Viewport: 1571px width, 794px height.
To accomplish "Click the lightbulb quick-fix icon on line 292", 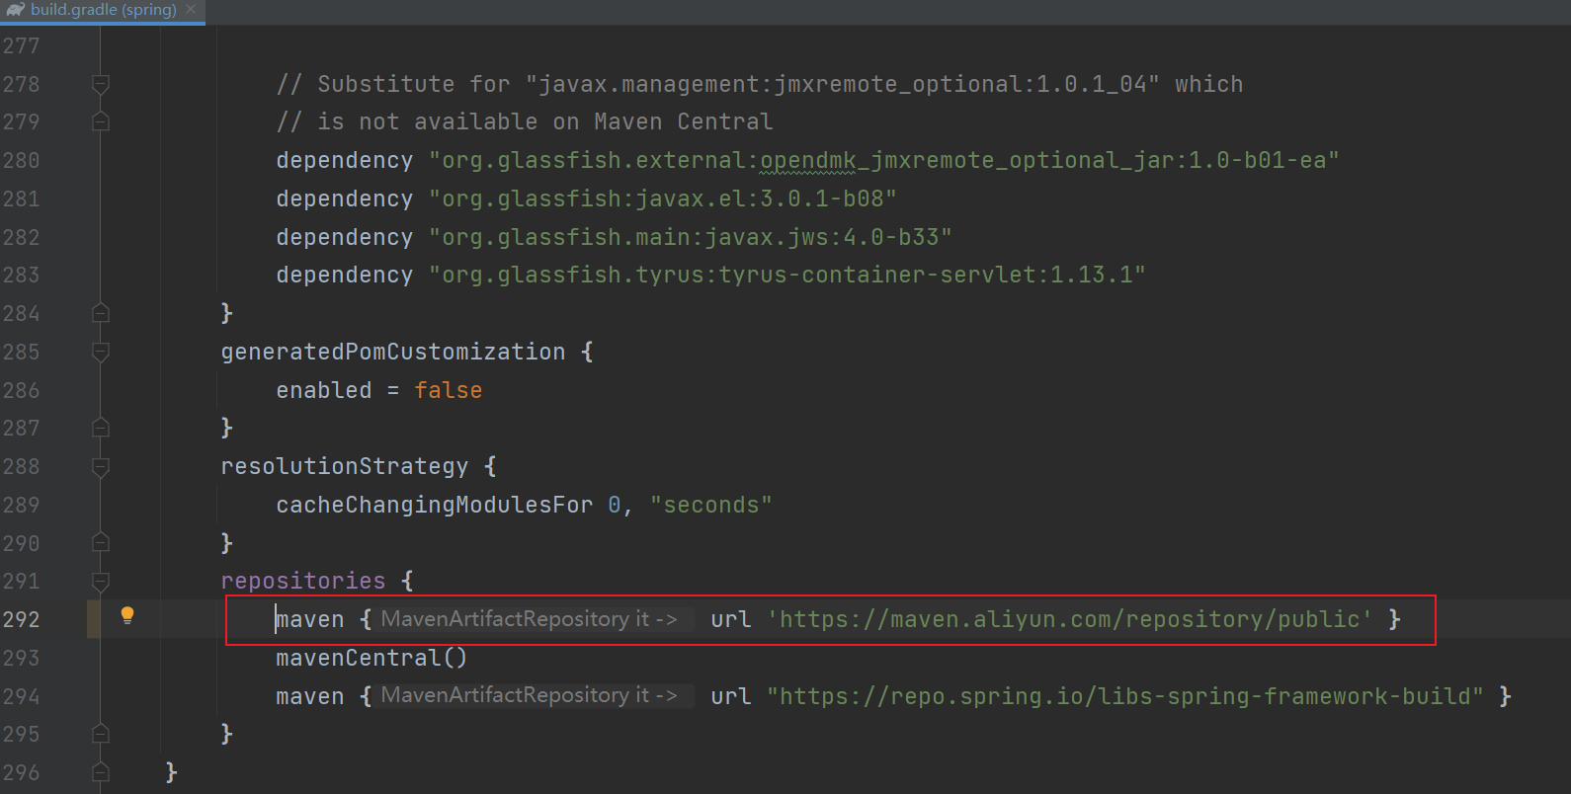I will [127, 616].
